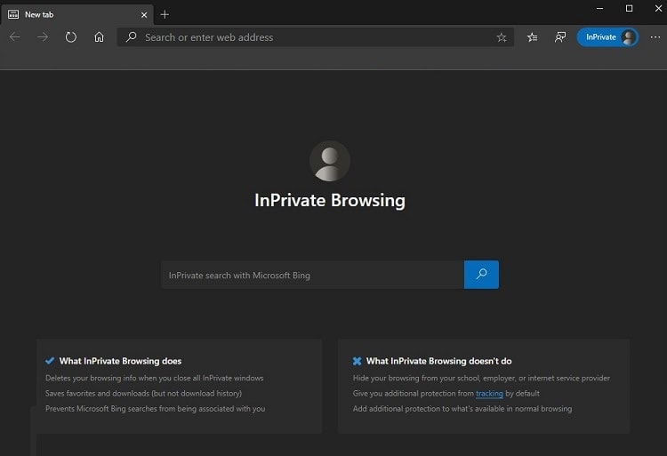The image size is (667, 456).
Task: Close the browser window
Action: [x=658, y=9]
